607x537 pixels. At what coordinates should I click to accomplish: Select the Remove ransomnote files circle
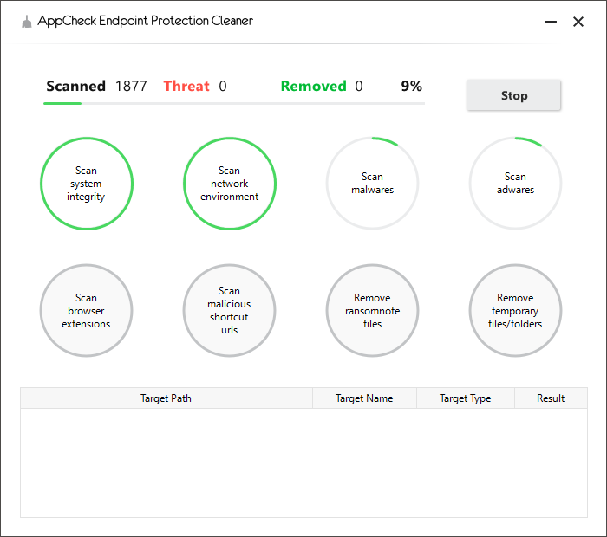[x=372, y=310]
